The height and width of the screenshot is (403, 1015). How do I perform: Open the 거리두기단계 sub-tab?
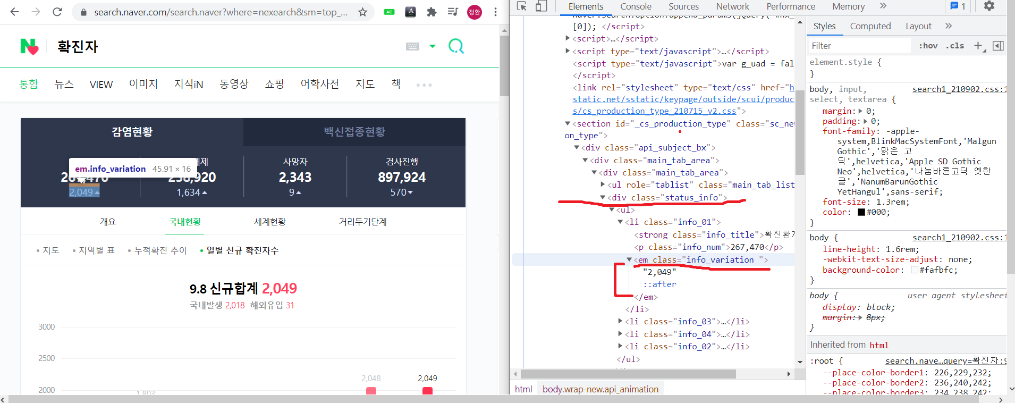[363, 222]
